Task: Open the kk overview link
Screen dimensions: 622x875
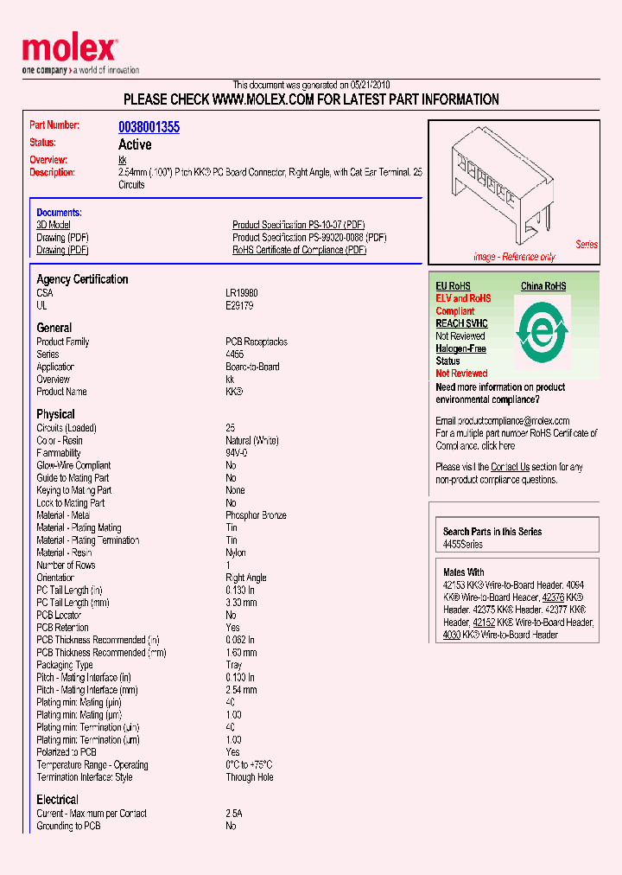Action: [122, 160]
